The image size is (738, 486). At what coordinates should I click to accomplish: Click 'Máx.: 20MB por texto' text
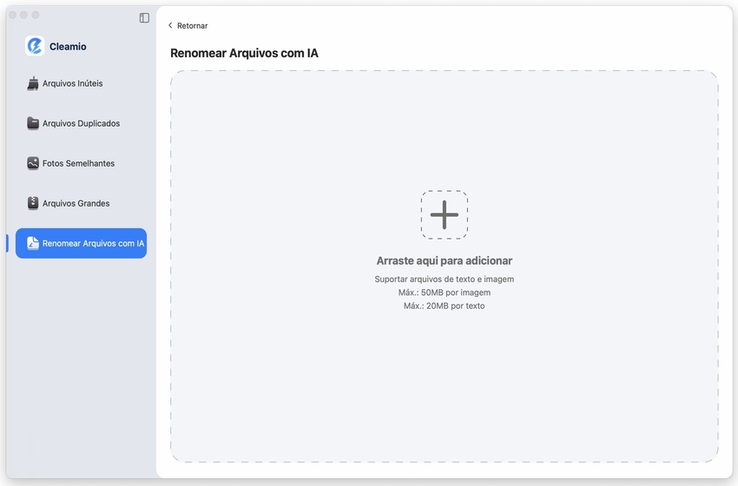[x=445, y=305]
